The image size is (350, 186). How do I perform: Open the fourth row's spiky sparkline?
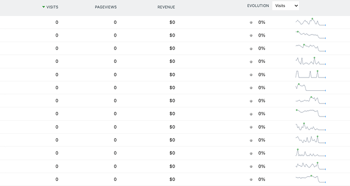[310, 61]
